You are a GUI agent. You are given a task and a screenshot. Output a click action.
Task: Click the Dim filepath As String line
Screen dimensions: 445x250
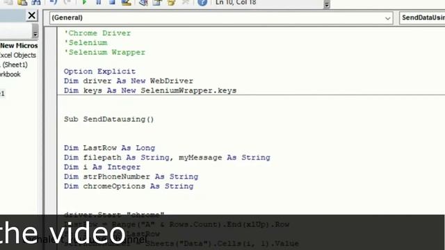coord(167,158)
